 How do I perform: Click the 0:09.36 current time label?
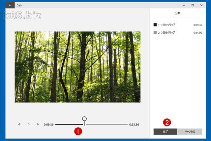pyautogui.click(x=49, y=124)
